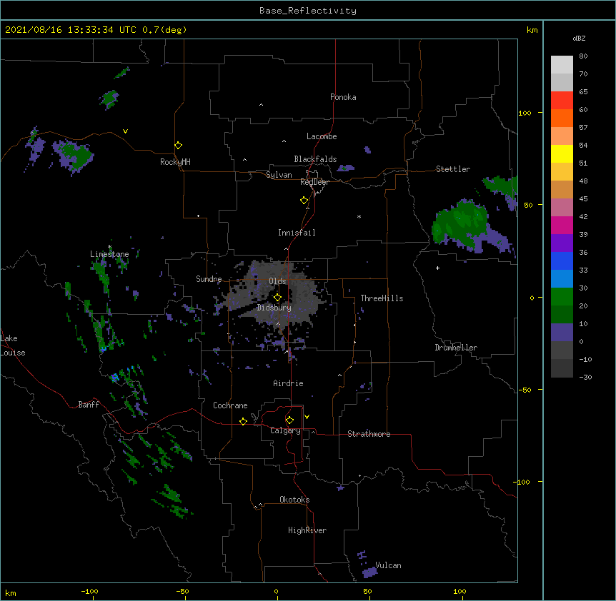This screenshot has height=601, width=616.
Task: Click the Banff label
Action: click(89, 405)
